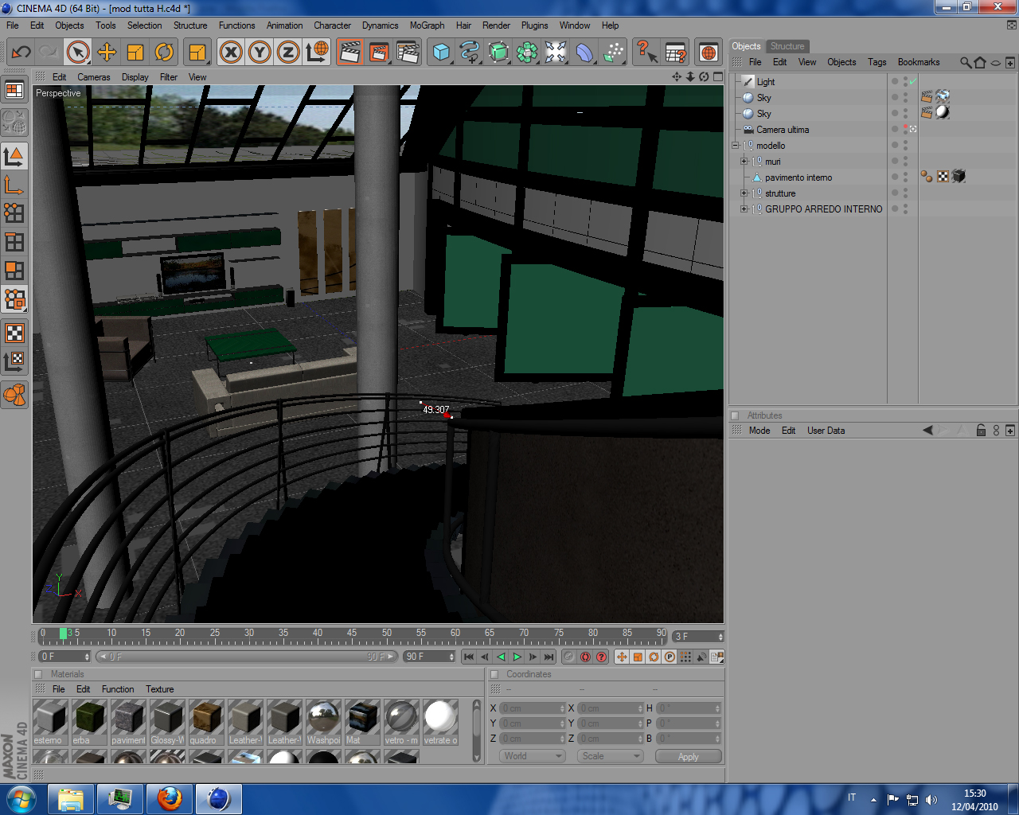Open the World coordinate dropdown

click(x=533, y=756)
